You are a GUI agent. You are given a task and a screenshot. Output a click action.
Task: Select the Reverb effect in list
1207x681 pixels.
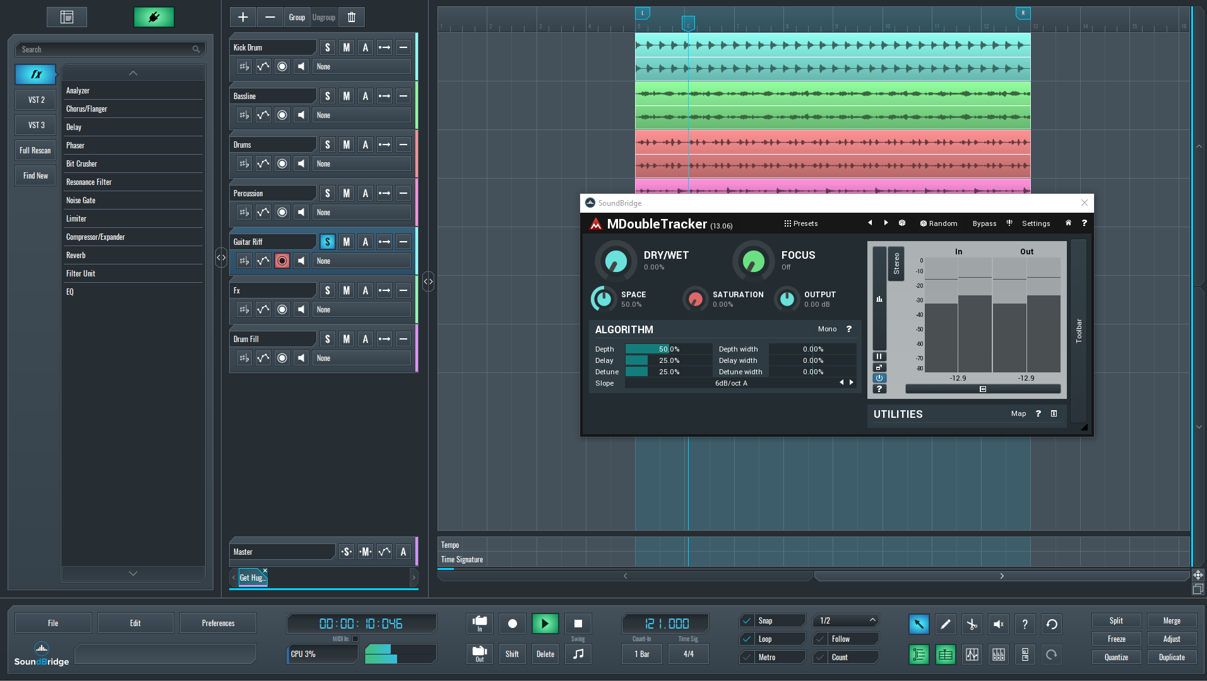pos(133,255)
